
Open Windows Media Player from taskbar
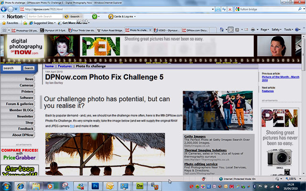[50, 186]
